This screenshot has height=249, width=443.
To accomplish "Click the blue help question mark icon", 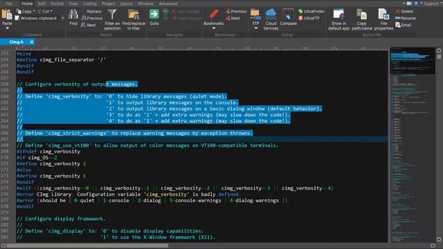I will coord(416,3).
